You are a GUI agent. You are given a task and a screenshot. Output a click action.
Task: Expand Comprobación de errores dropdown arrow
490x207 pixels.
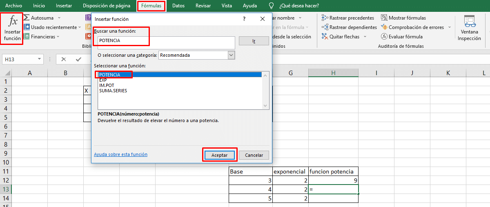[449, 27]
